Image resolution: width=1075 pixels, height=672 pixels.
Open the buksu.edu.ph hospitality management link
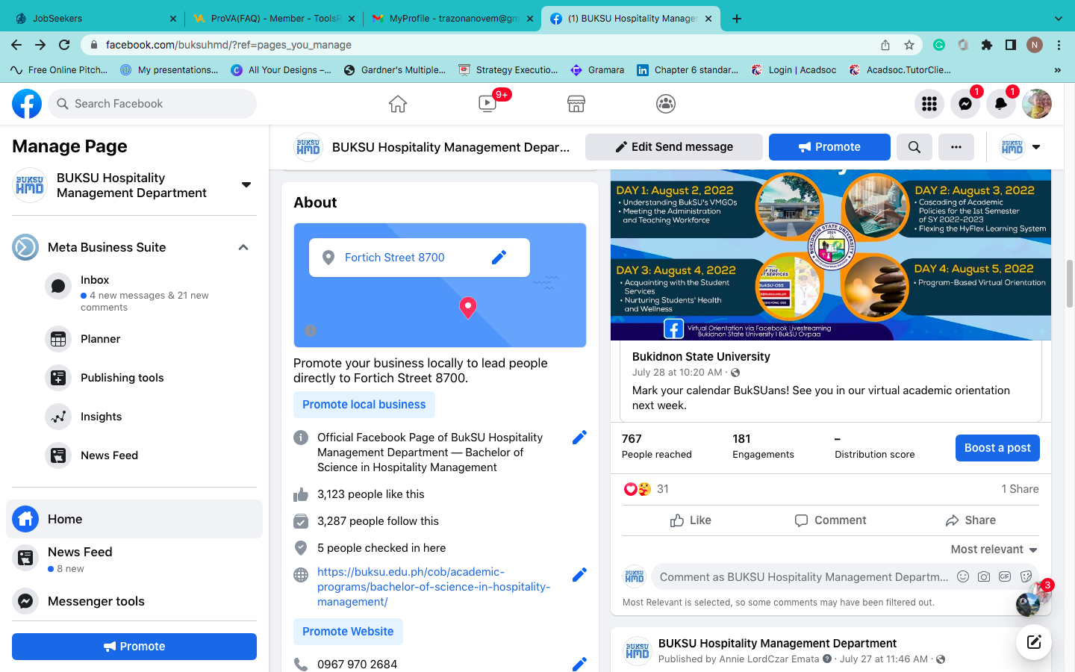[x=434, y=587]
